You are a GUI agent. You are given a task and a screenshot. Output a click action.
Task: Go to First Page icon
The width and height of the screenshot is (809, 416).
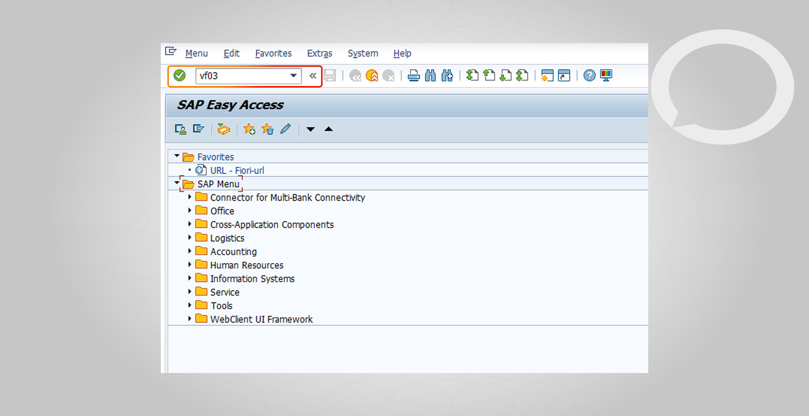(x=472, y=75)
